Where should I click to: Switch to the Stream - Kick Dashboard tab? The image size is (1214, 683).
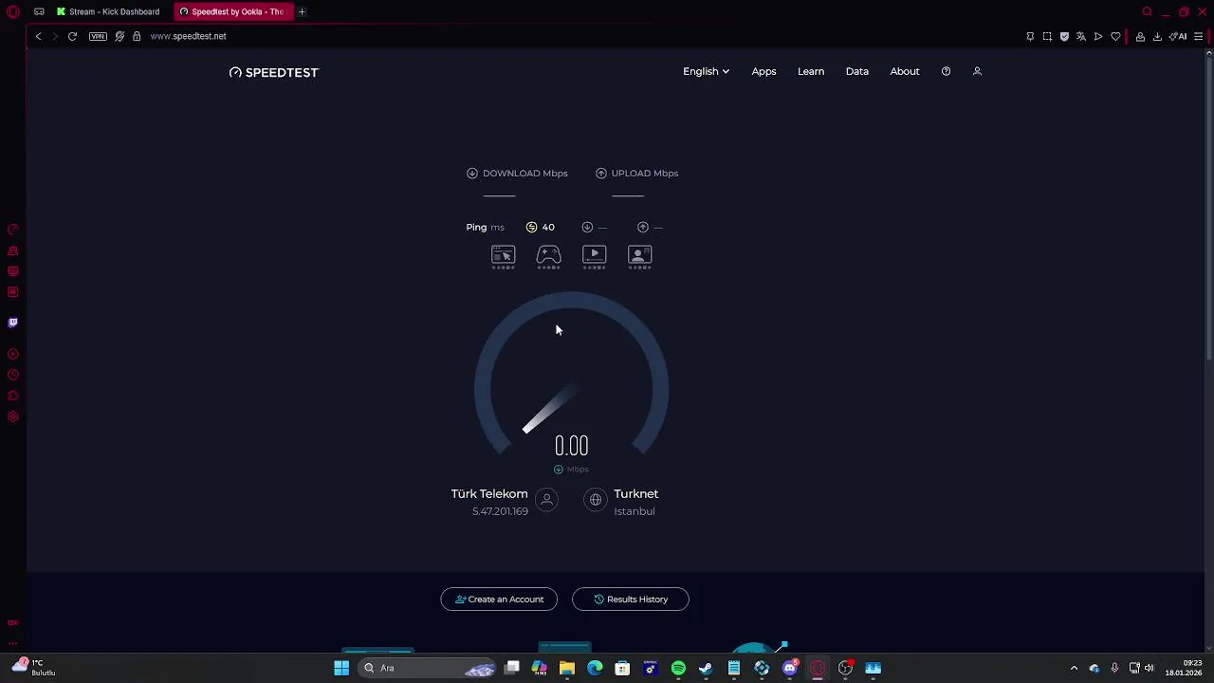coord(108,12)
